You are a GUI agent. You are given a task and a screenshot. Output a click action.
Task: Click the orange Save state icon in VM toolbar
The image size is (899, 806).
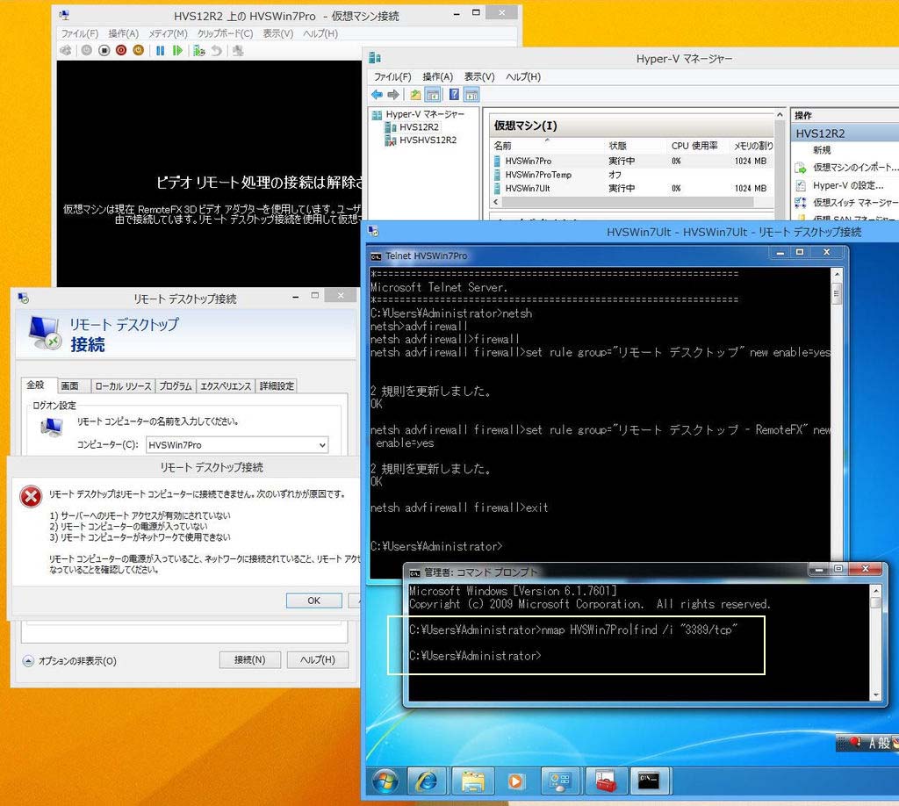pos(138,50)
